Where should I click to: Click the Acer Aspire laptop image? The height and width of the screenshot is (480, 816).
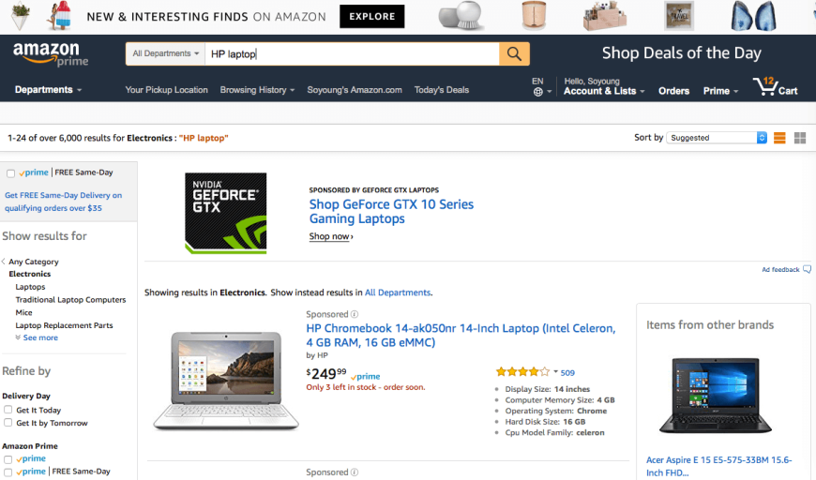coord(716,396)
